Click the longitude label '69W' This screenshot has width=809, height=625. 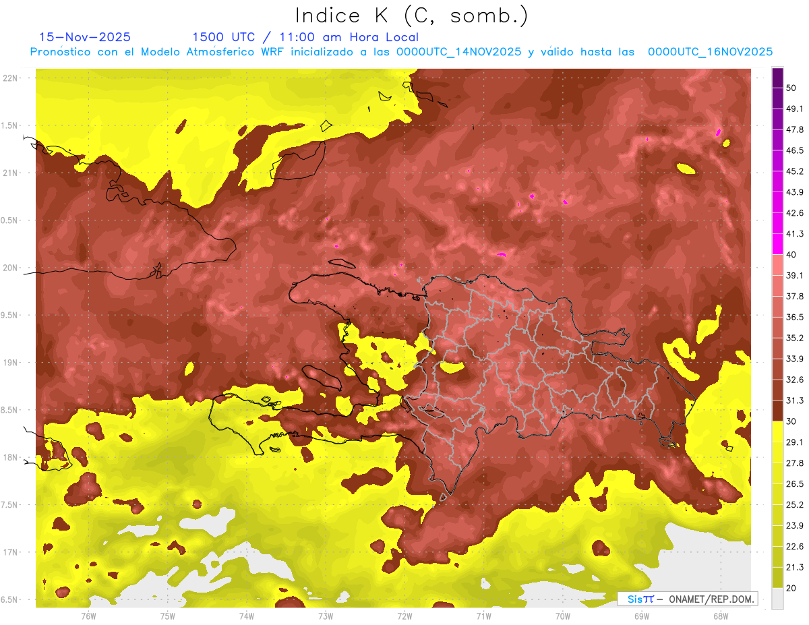(x=641, y=616)
